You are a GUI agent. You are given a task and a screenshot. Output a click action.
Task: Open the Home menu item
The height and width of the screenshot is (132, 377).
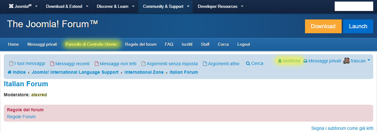[13, 45]
